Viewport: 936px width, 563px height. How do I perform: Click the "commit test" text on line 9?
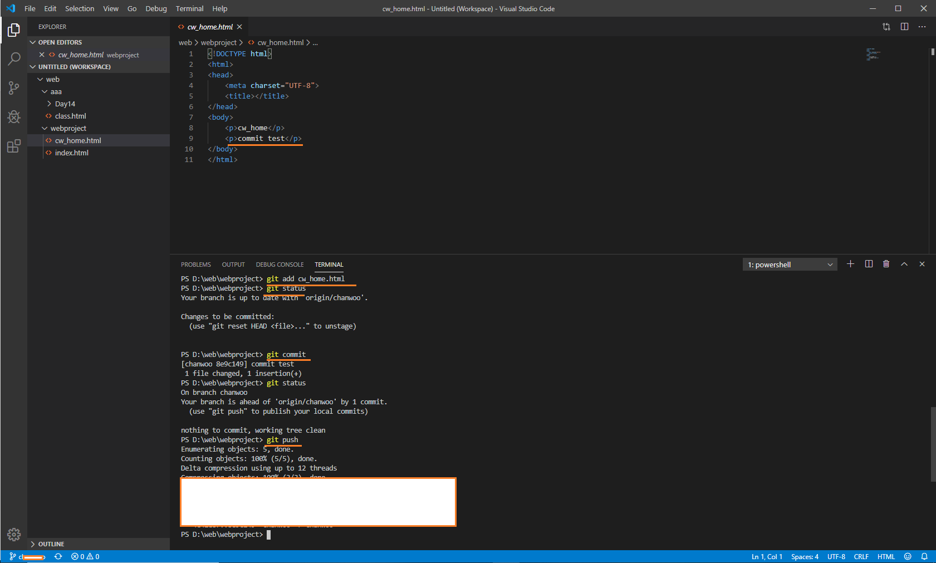(x=261, y=138)
